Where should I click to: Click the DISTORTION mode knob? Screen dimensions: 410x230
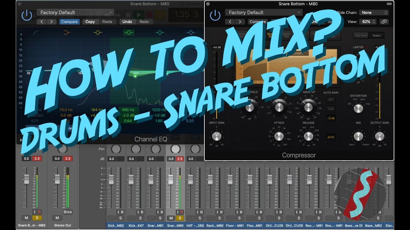(358, 109)
